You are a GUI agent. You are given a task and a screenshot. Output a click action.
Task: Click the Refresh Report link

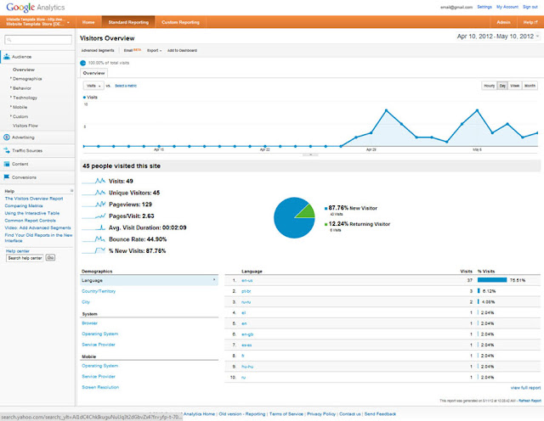[x=530, y=401]
